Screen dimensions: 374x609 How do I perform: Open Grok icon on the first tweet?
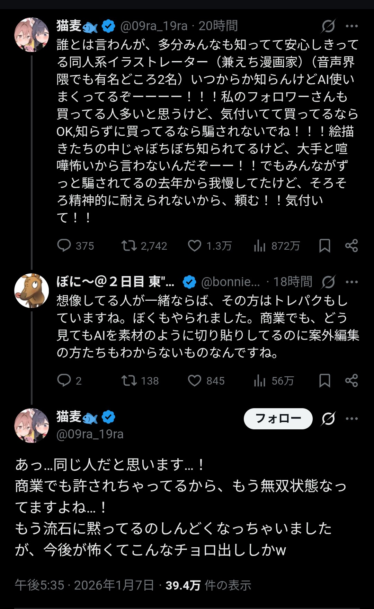(x=328, y=26)
